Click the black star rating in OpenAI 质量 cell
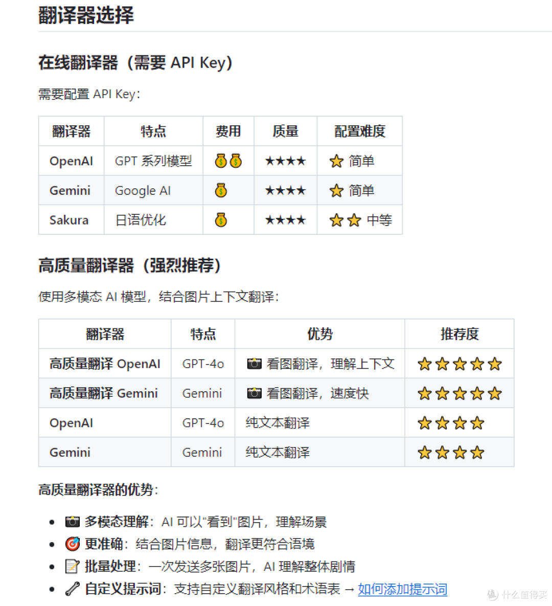Screen dimensions: 552x606 click(x=286, y=161)
